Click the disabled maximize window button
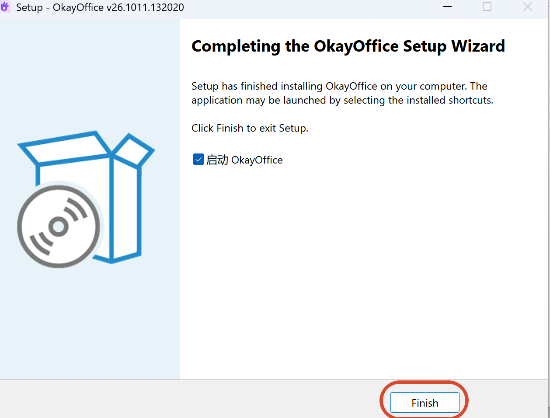The height and width of the screenshot is (418, 550). click(487, 7)
